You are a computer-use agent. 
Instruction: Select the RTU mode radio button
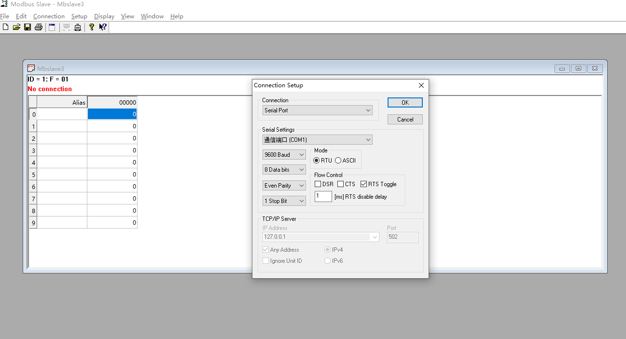click(x=317, y=161)
